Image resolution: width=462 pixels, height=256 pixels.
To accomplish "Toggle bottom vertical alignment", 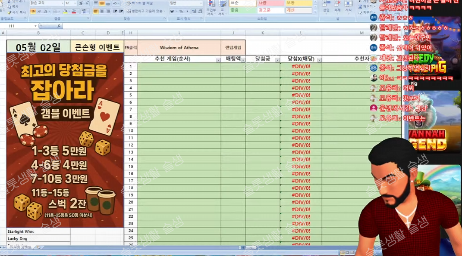I will pos(107,3).
